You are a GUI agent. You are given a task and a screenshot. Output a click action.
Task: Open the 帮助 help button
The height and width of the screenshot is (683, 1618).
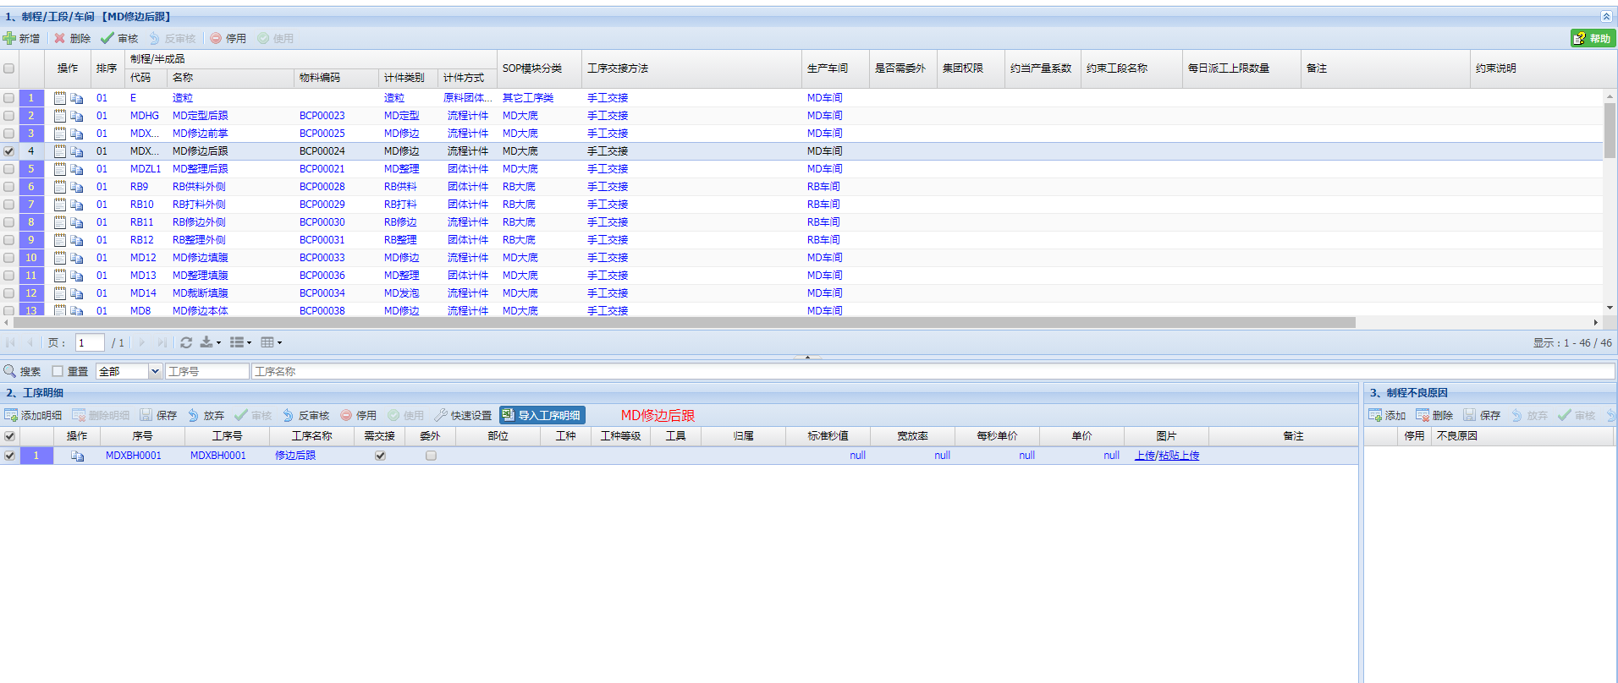1593,38
